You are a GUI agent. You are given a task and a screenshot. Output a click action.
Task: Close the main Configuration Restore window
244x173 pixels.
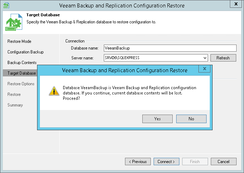[236, 4]
